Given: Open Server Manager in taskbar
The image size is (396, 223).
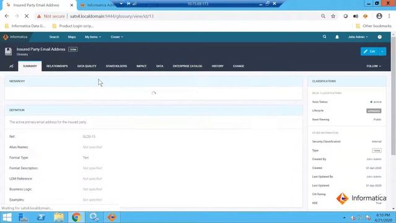Looking at the screenshot, I should click(x=24, y=217).
